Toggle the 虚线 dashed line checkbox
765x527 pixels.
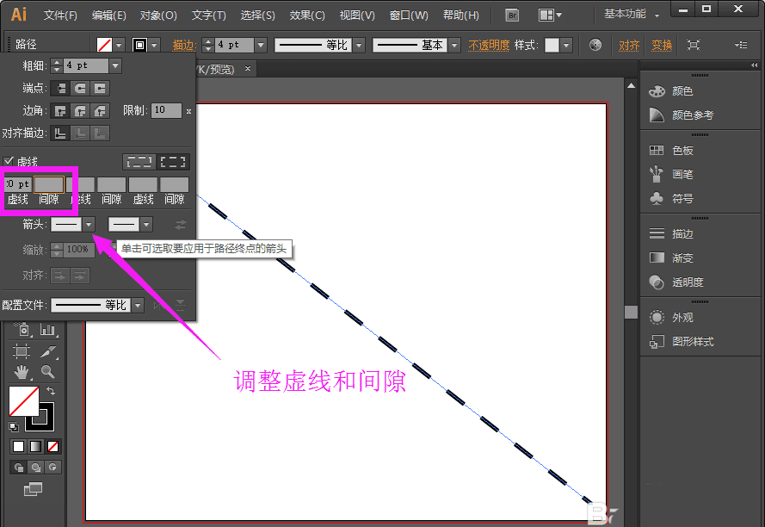point(9,161)
